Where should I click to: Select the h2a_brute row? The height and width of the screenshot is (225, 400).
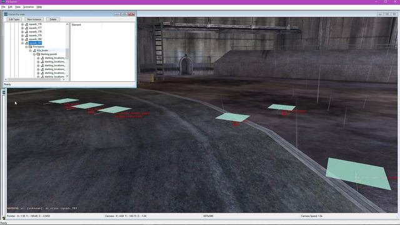pyautogui.click(x=42, y=51)
